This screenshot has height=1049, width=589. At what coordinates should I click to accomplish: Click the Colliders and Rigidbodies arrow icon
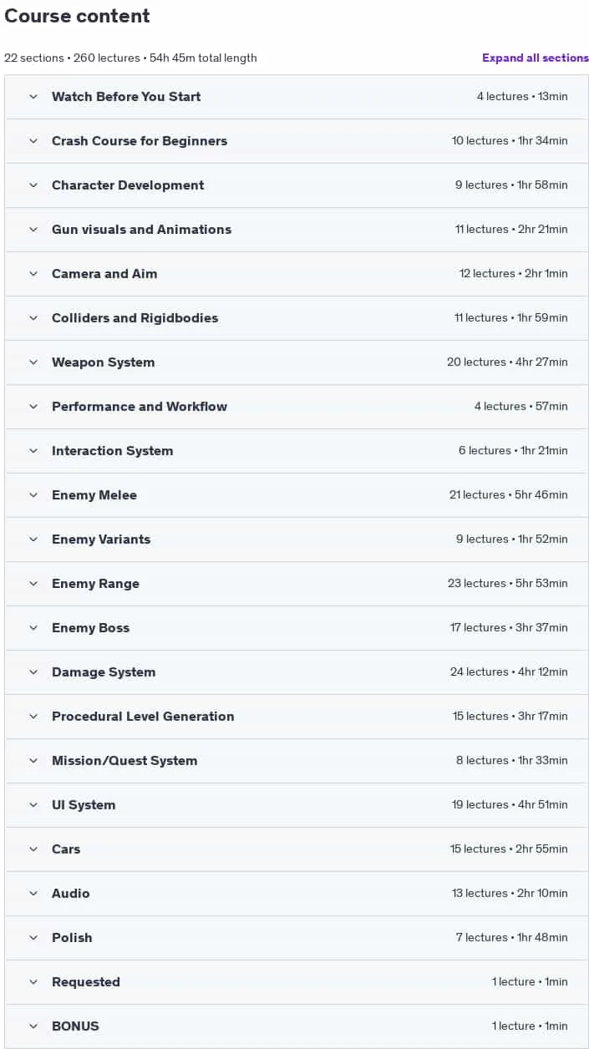tap(33, 318)
